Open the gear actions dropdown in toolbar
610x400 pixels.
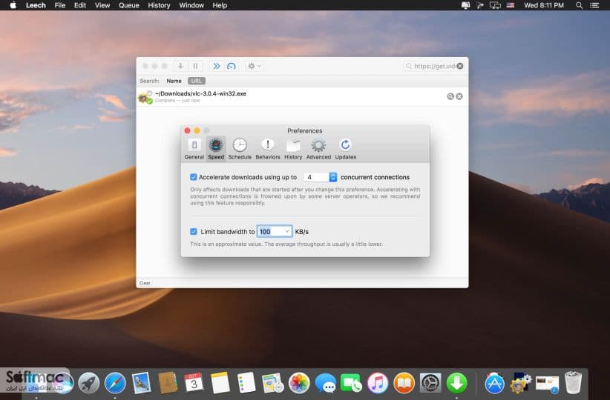(255, 66)
